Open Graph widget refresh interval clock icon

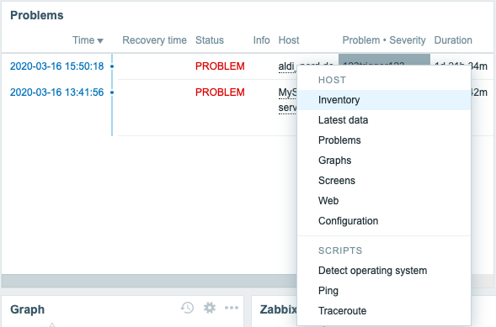click(x=187, y=308)
